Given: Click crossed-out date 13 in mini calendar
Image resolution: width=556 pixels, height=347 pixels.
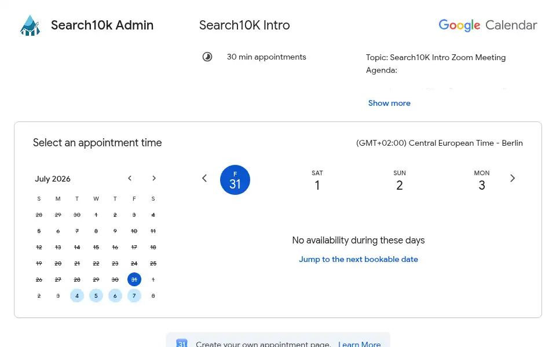Looking at the screenshot, I should tap(58, 247).
